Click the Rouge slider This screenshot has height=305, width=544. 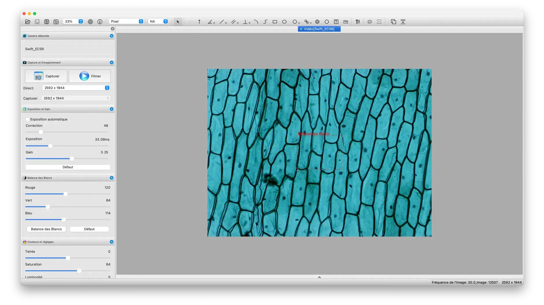[x=68, y=194]
